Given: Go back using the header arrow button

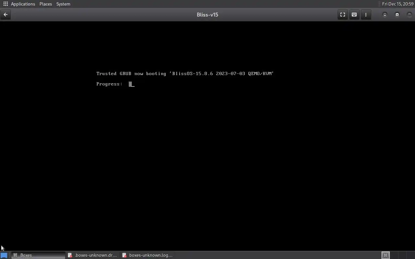Looking at the screenshot, I should [6, 15].
